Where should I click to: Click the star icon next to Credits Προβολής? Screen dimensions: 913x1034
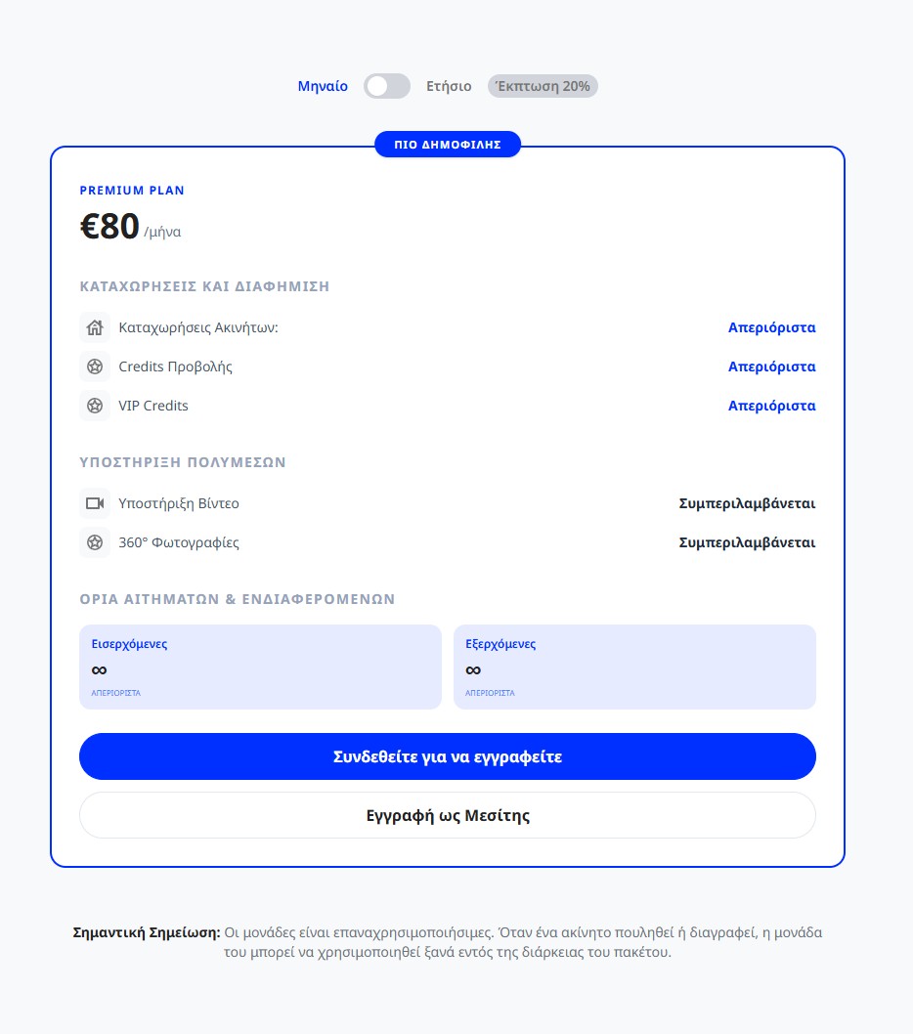click(95, 366)
